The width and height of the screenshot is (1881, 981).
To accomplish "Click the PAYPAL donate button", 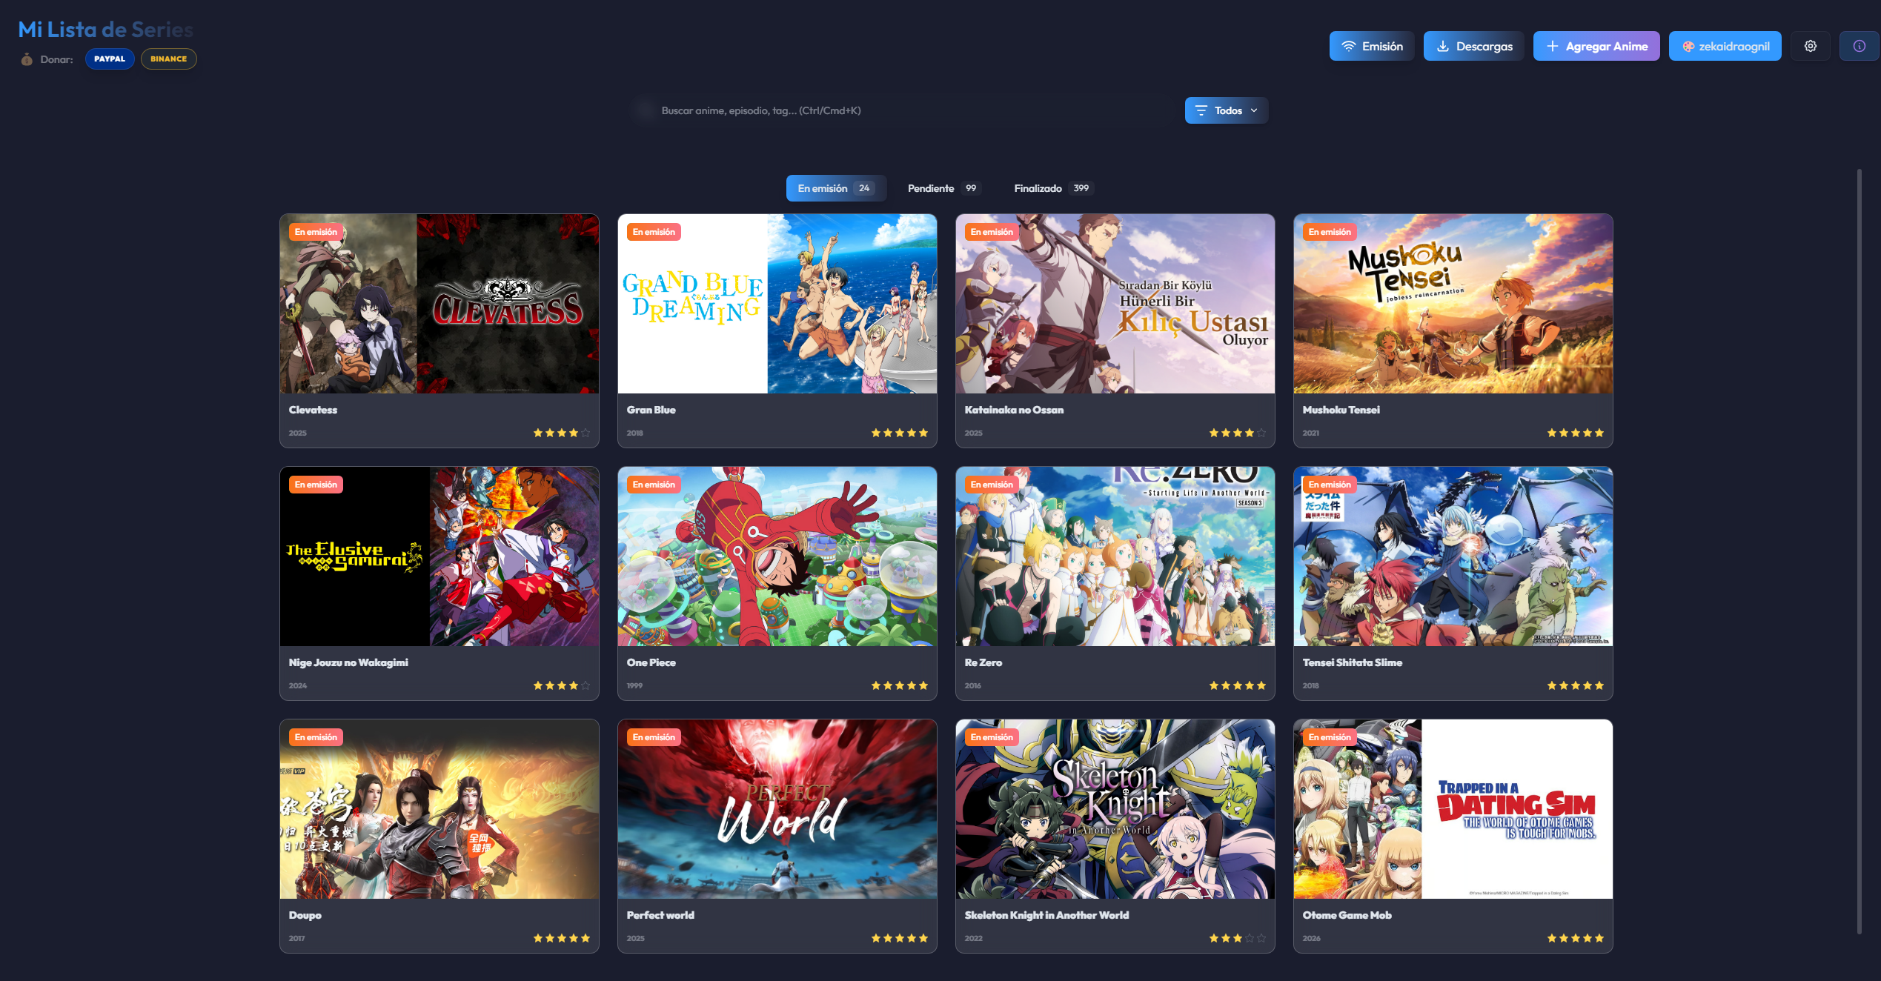I will pos(110,59).
